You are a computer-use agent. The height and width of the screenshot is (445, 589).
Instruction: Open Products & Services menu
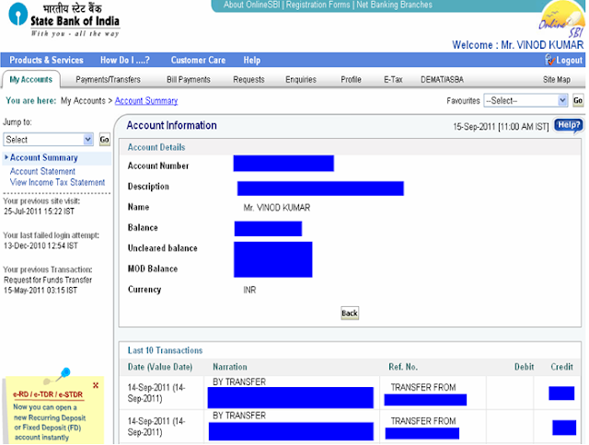pyautogui.click(x=46, y=60)
